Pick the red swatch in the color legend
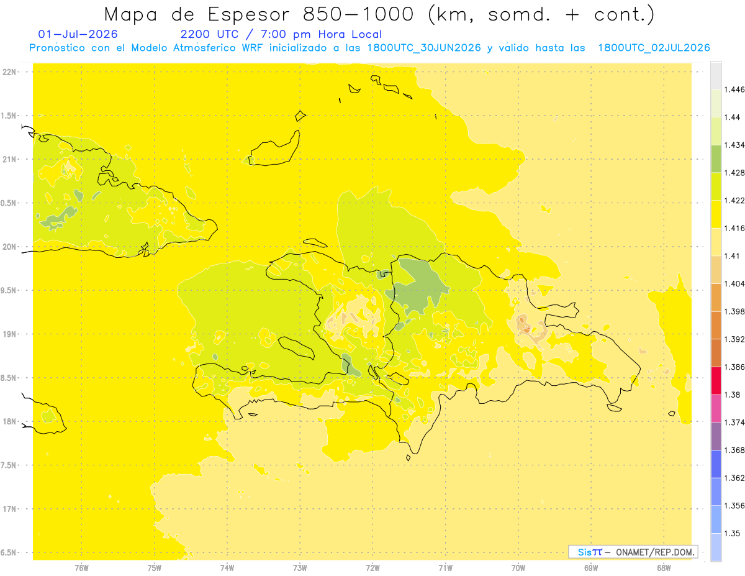The height and width of the screenshot is (576, 745). coord(716,380)
